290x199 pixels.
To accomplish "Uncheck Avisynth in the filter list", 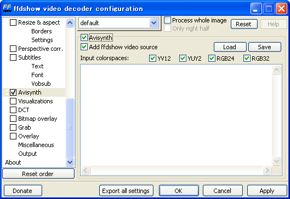I will click(13, 92).
